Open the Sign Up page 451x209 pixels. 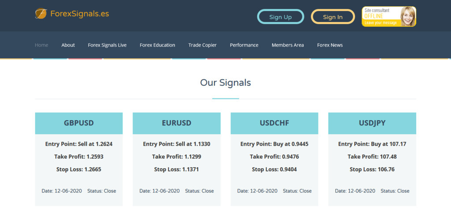[x=281, y=17]
